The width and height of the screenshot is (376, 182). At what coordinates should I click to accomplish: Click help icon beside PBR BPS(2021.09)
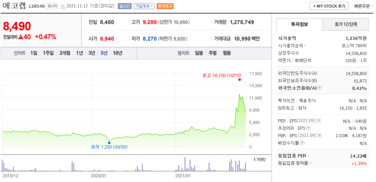(320, 136)
